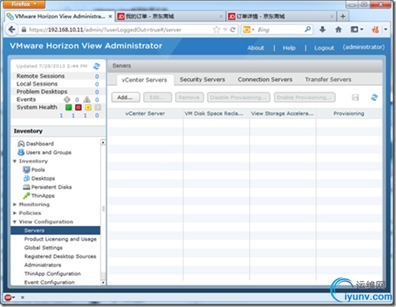
Task: Open Event Configuration
Action: click(x=49, y=282)
